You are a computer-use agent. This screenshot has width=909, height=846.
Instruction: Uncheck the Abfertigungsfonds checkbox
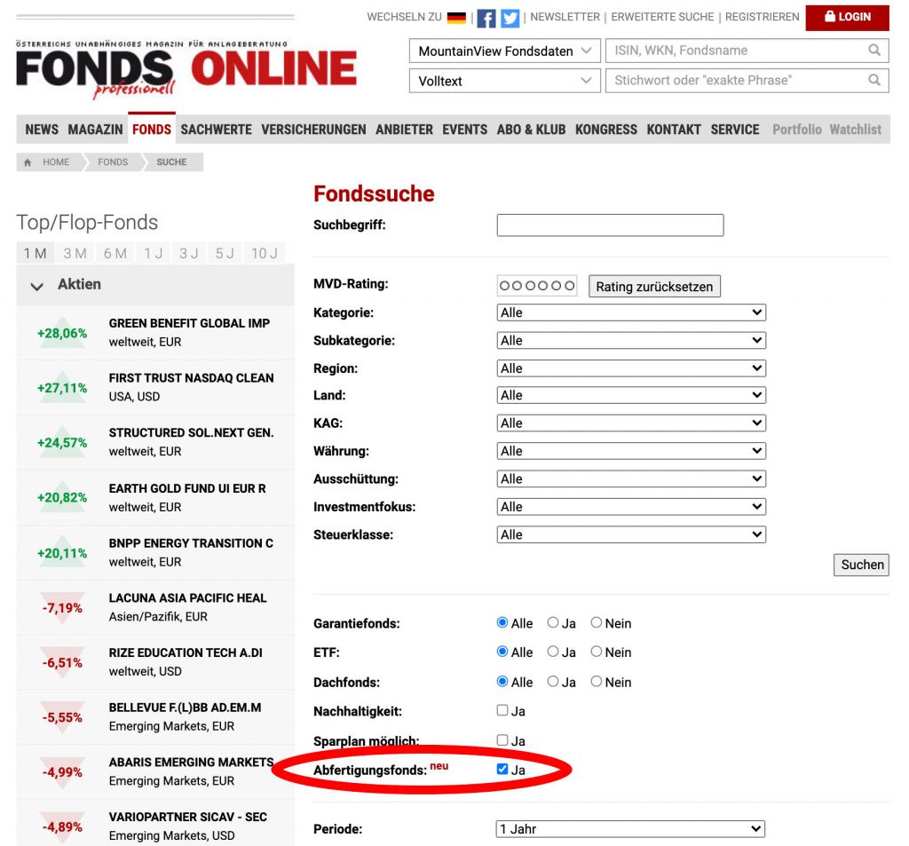coord(502,770)
